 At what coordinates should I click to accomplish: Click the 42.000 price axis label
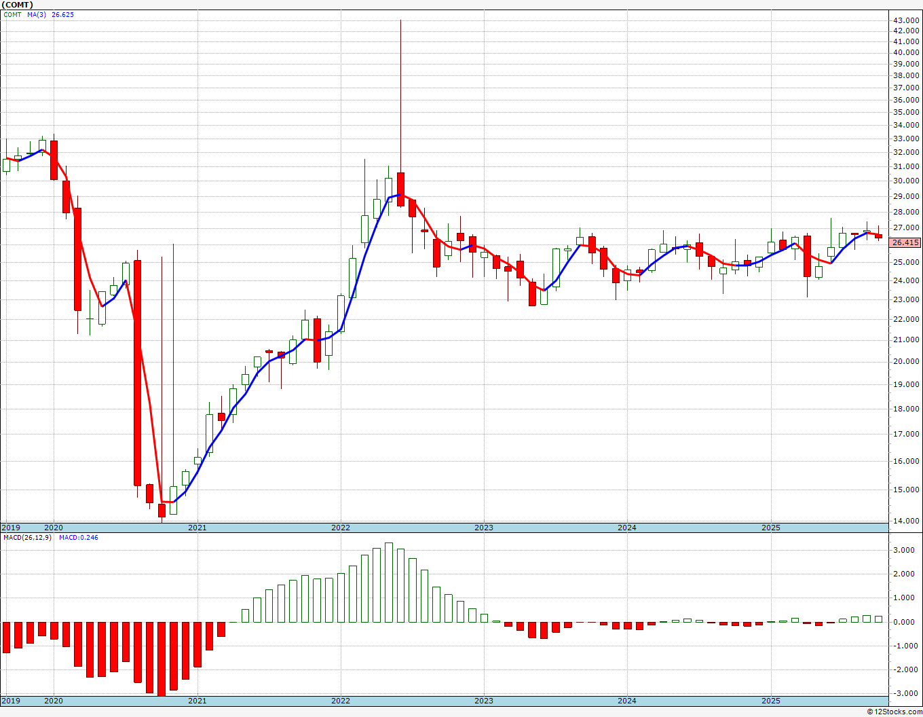point(907,31)
